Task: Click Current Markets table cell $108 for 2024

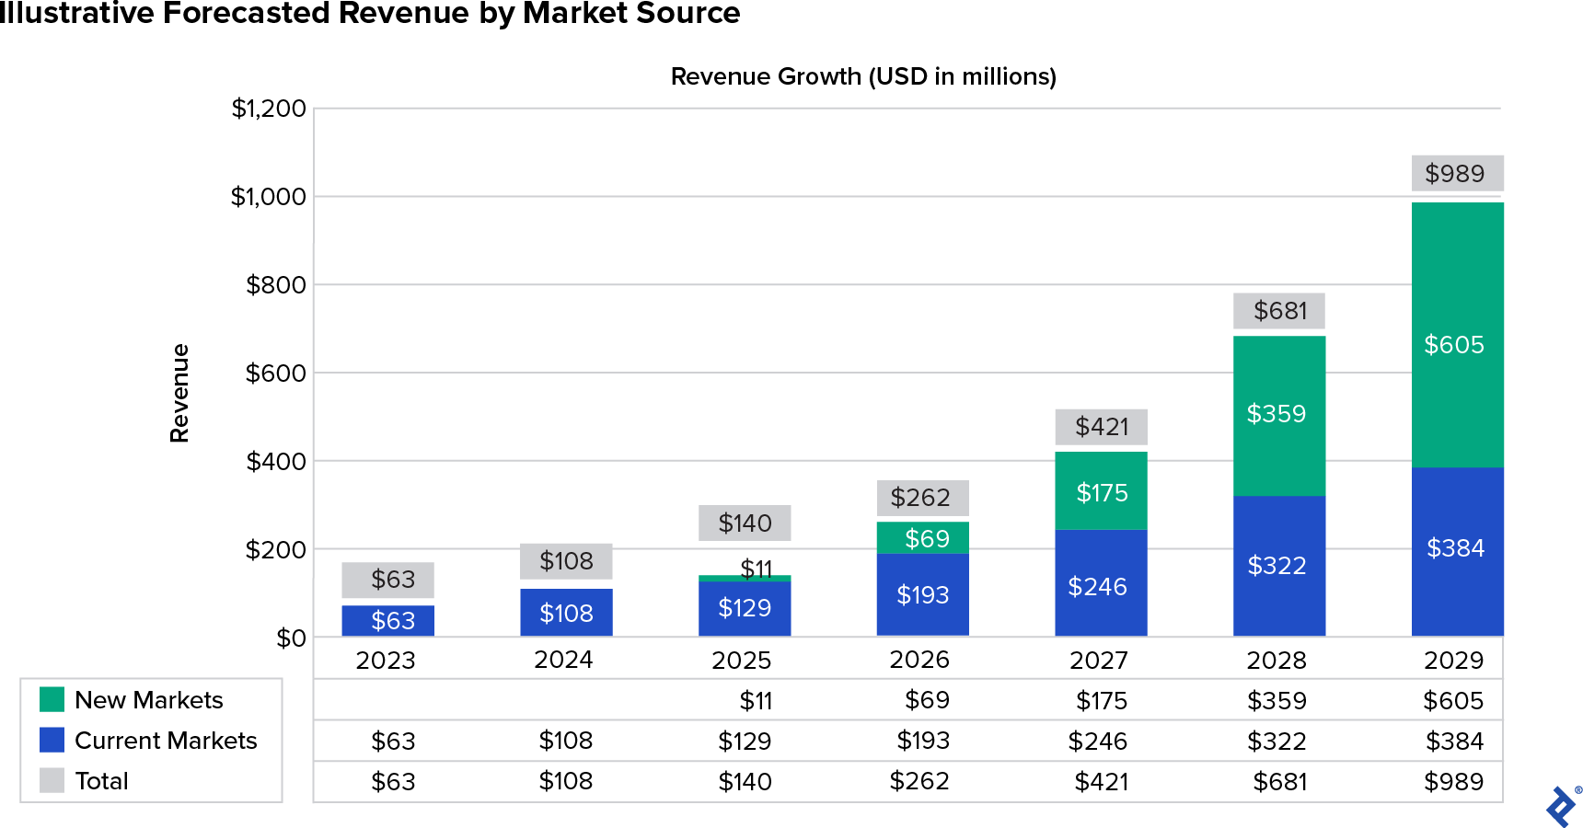Action: (x=566, y=741)
